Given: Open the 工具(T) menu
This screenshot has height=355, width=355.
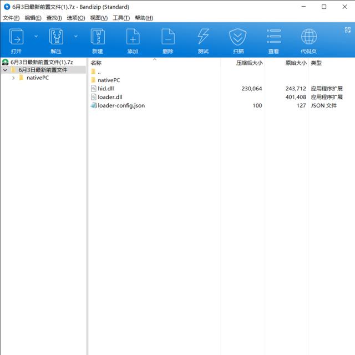Looking at the screenshot, I should [121, 18].
